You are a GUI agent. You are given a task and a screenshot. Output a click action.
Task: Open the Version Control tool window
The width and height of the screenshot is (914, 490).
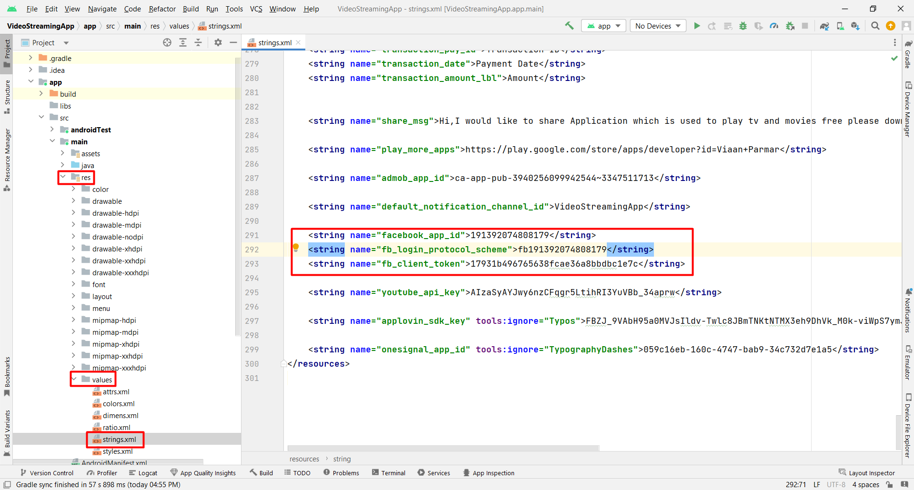coord(47,473)
